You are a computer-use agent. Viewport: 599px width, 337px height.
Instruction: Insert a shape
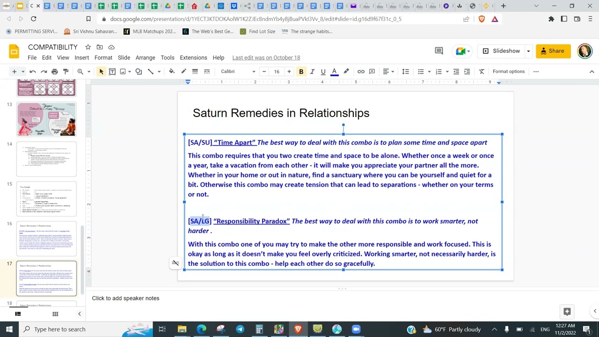click(x=139, y=72)
